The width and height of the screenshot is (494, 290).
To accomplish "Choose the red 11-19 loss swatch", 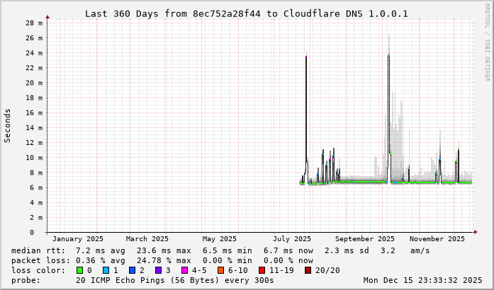I will pyautogui.click(x=262, y=270).
